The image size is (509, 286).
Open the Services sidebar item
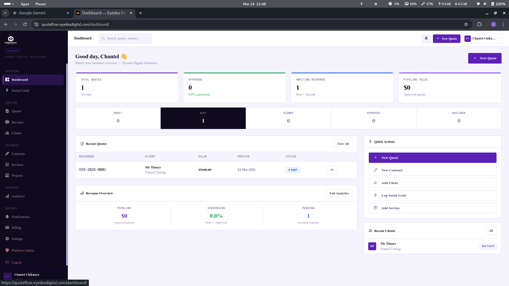pos(17,122)
